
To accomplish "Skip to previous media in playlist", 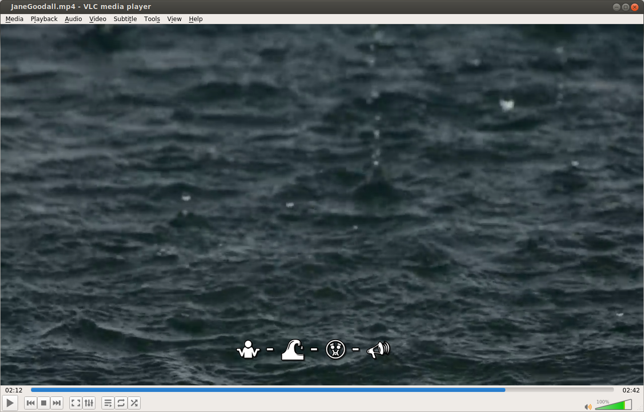I will tap(31, 403).
